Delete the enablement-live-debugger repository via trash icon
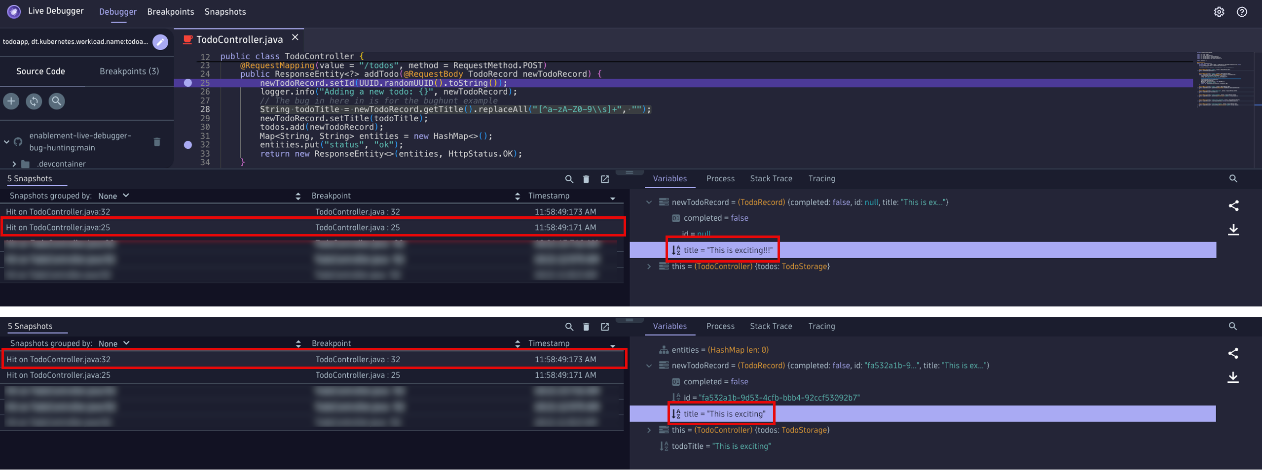The height and width of the screenshot is (472, 1262). point(157,142)
